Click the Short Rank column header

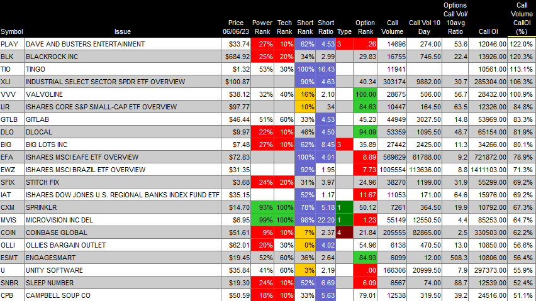tap(305, 27)
